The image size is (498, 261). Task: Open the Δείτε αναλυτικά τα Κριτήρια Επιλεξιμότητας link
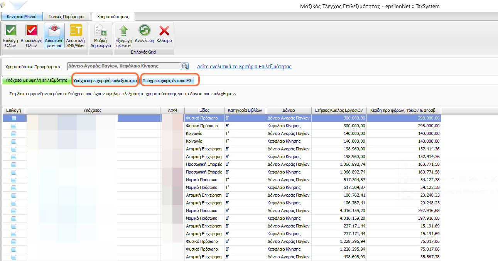[244, 66]
